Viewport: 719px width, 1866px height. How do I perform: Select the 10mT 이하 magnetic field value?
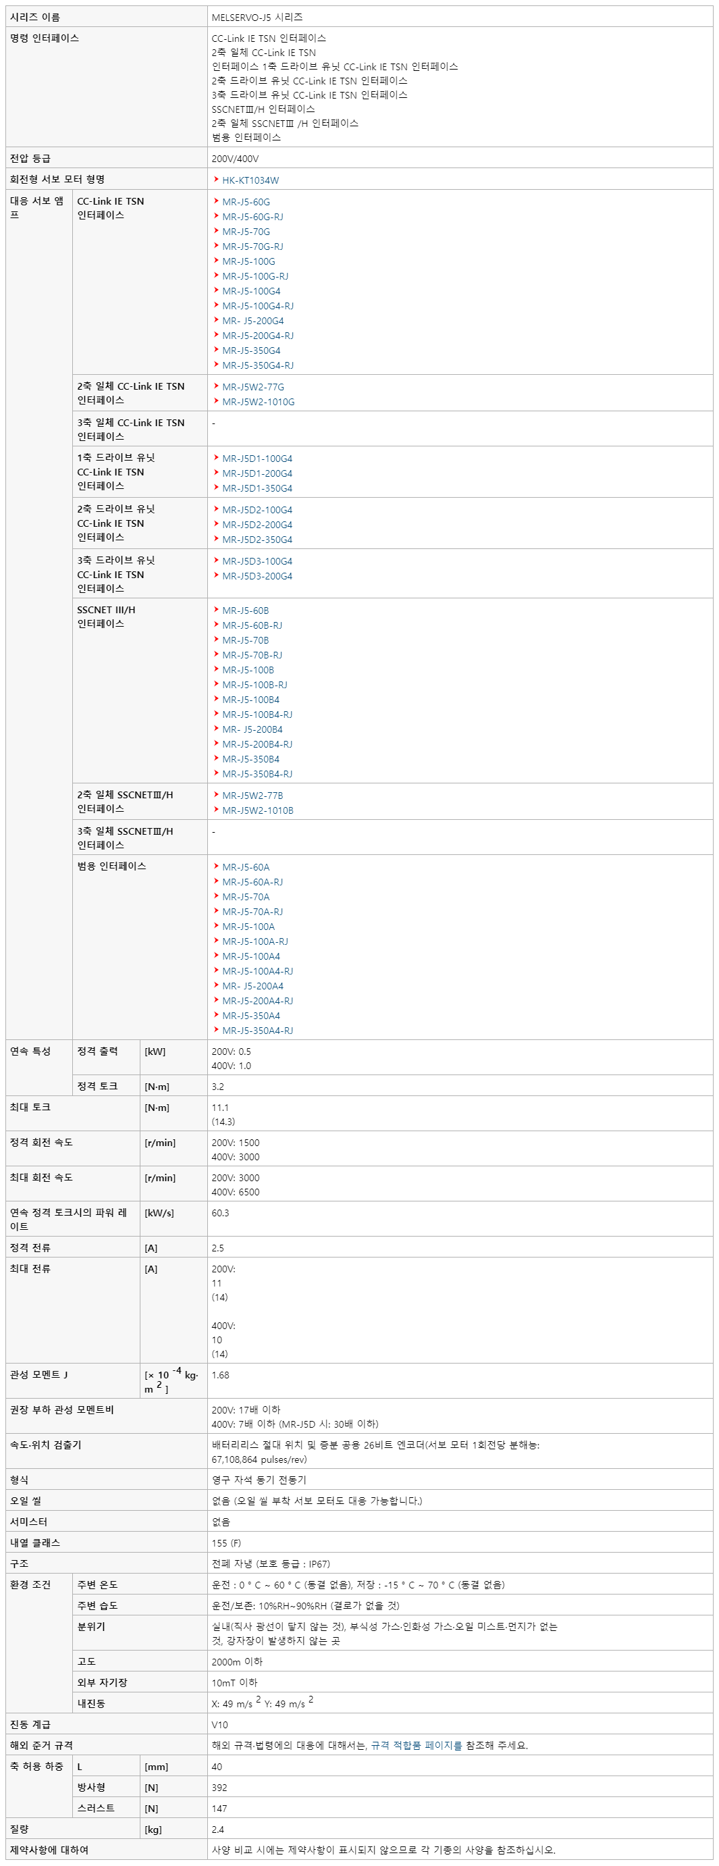coord(234,1682)
